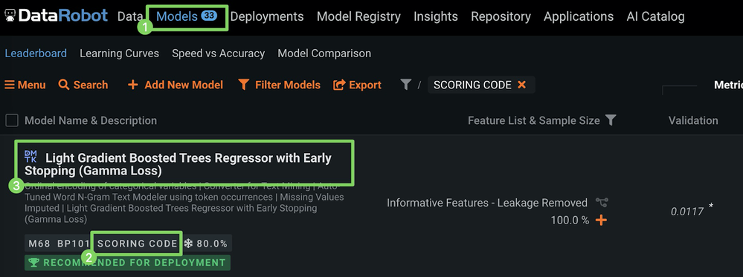Click the DMTK model type icon
The image size is (743, 277).
30,157
